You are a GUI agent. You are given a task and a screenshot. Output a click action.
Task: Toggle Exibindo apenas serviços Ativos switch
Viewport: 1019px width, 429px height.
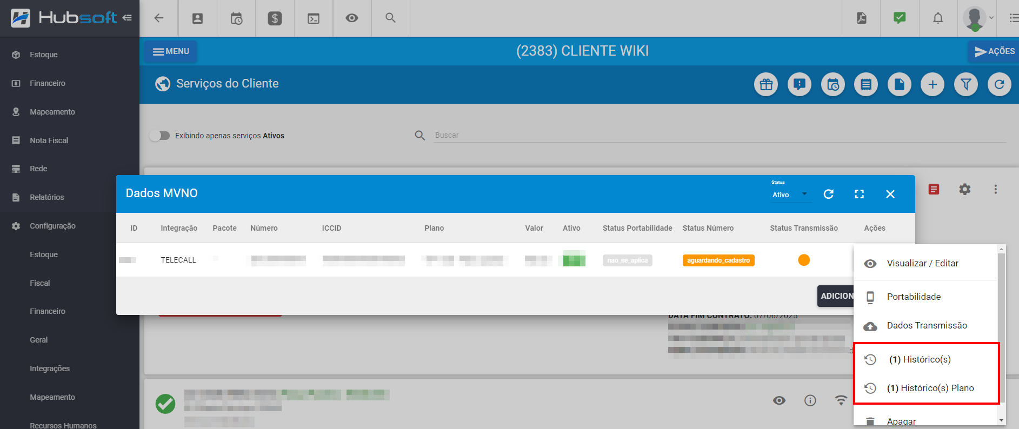160,136
